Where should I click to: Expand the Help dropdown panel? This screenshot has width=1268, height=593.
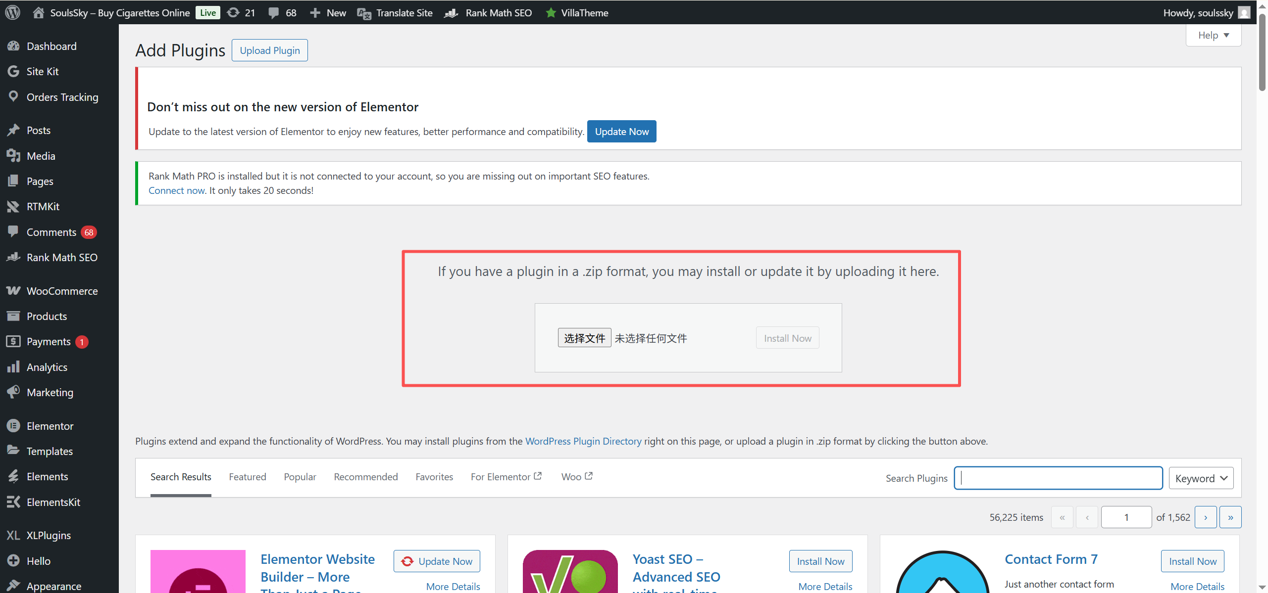pos(1213,35)
